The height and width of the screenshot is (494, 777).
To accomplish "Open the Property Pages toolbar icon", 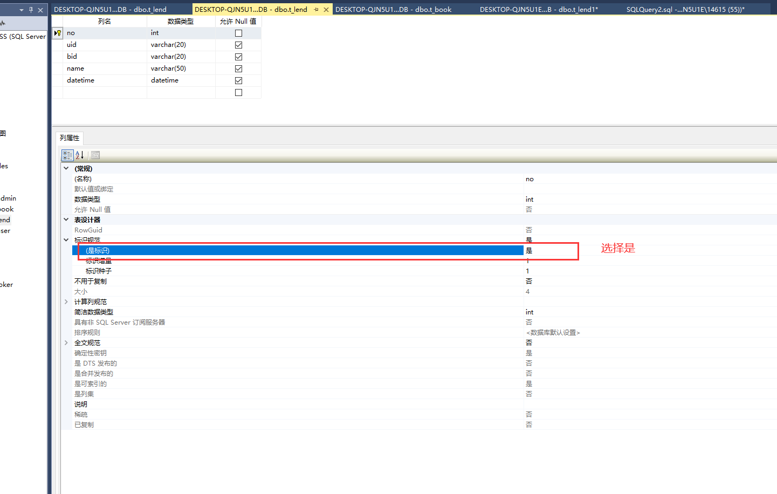I will click(95, 155).
